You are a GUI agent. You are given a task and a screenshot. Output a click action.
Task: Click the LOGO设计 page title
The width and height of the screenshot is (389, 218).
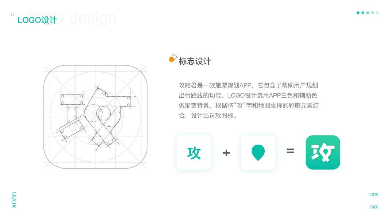click(37, 20)
